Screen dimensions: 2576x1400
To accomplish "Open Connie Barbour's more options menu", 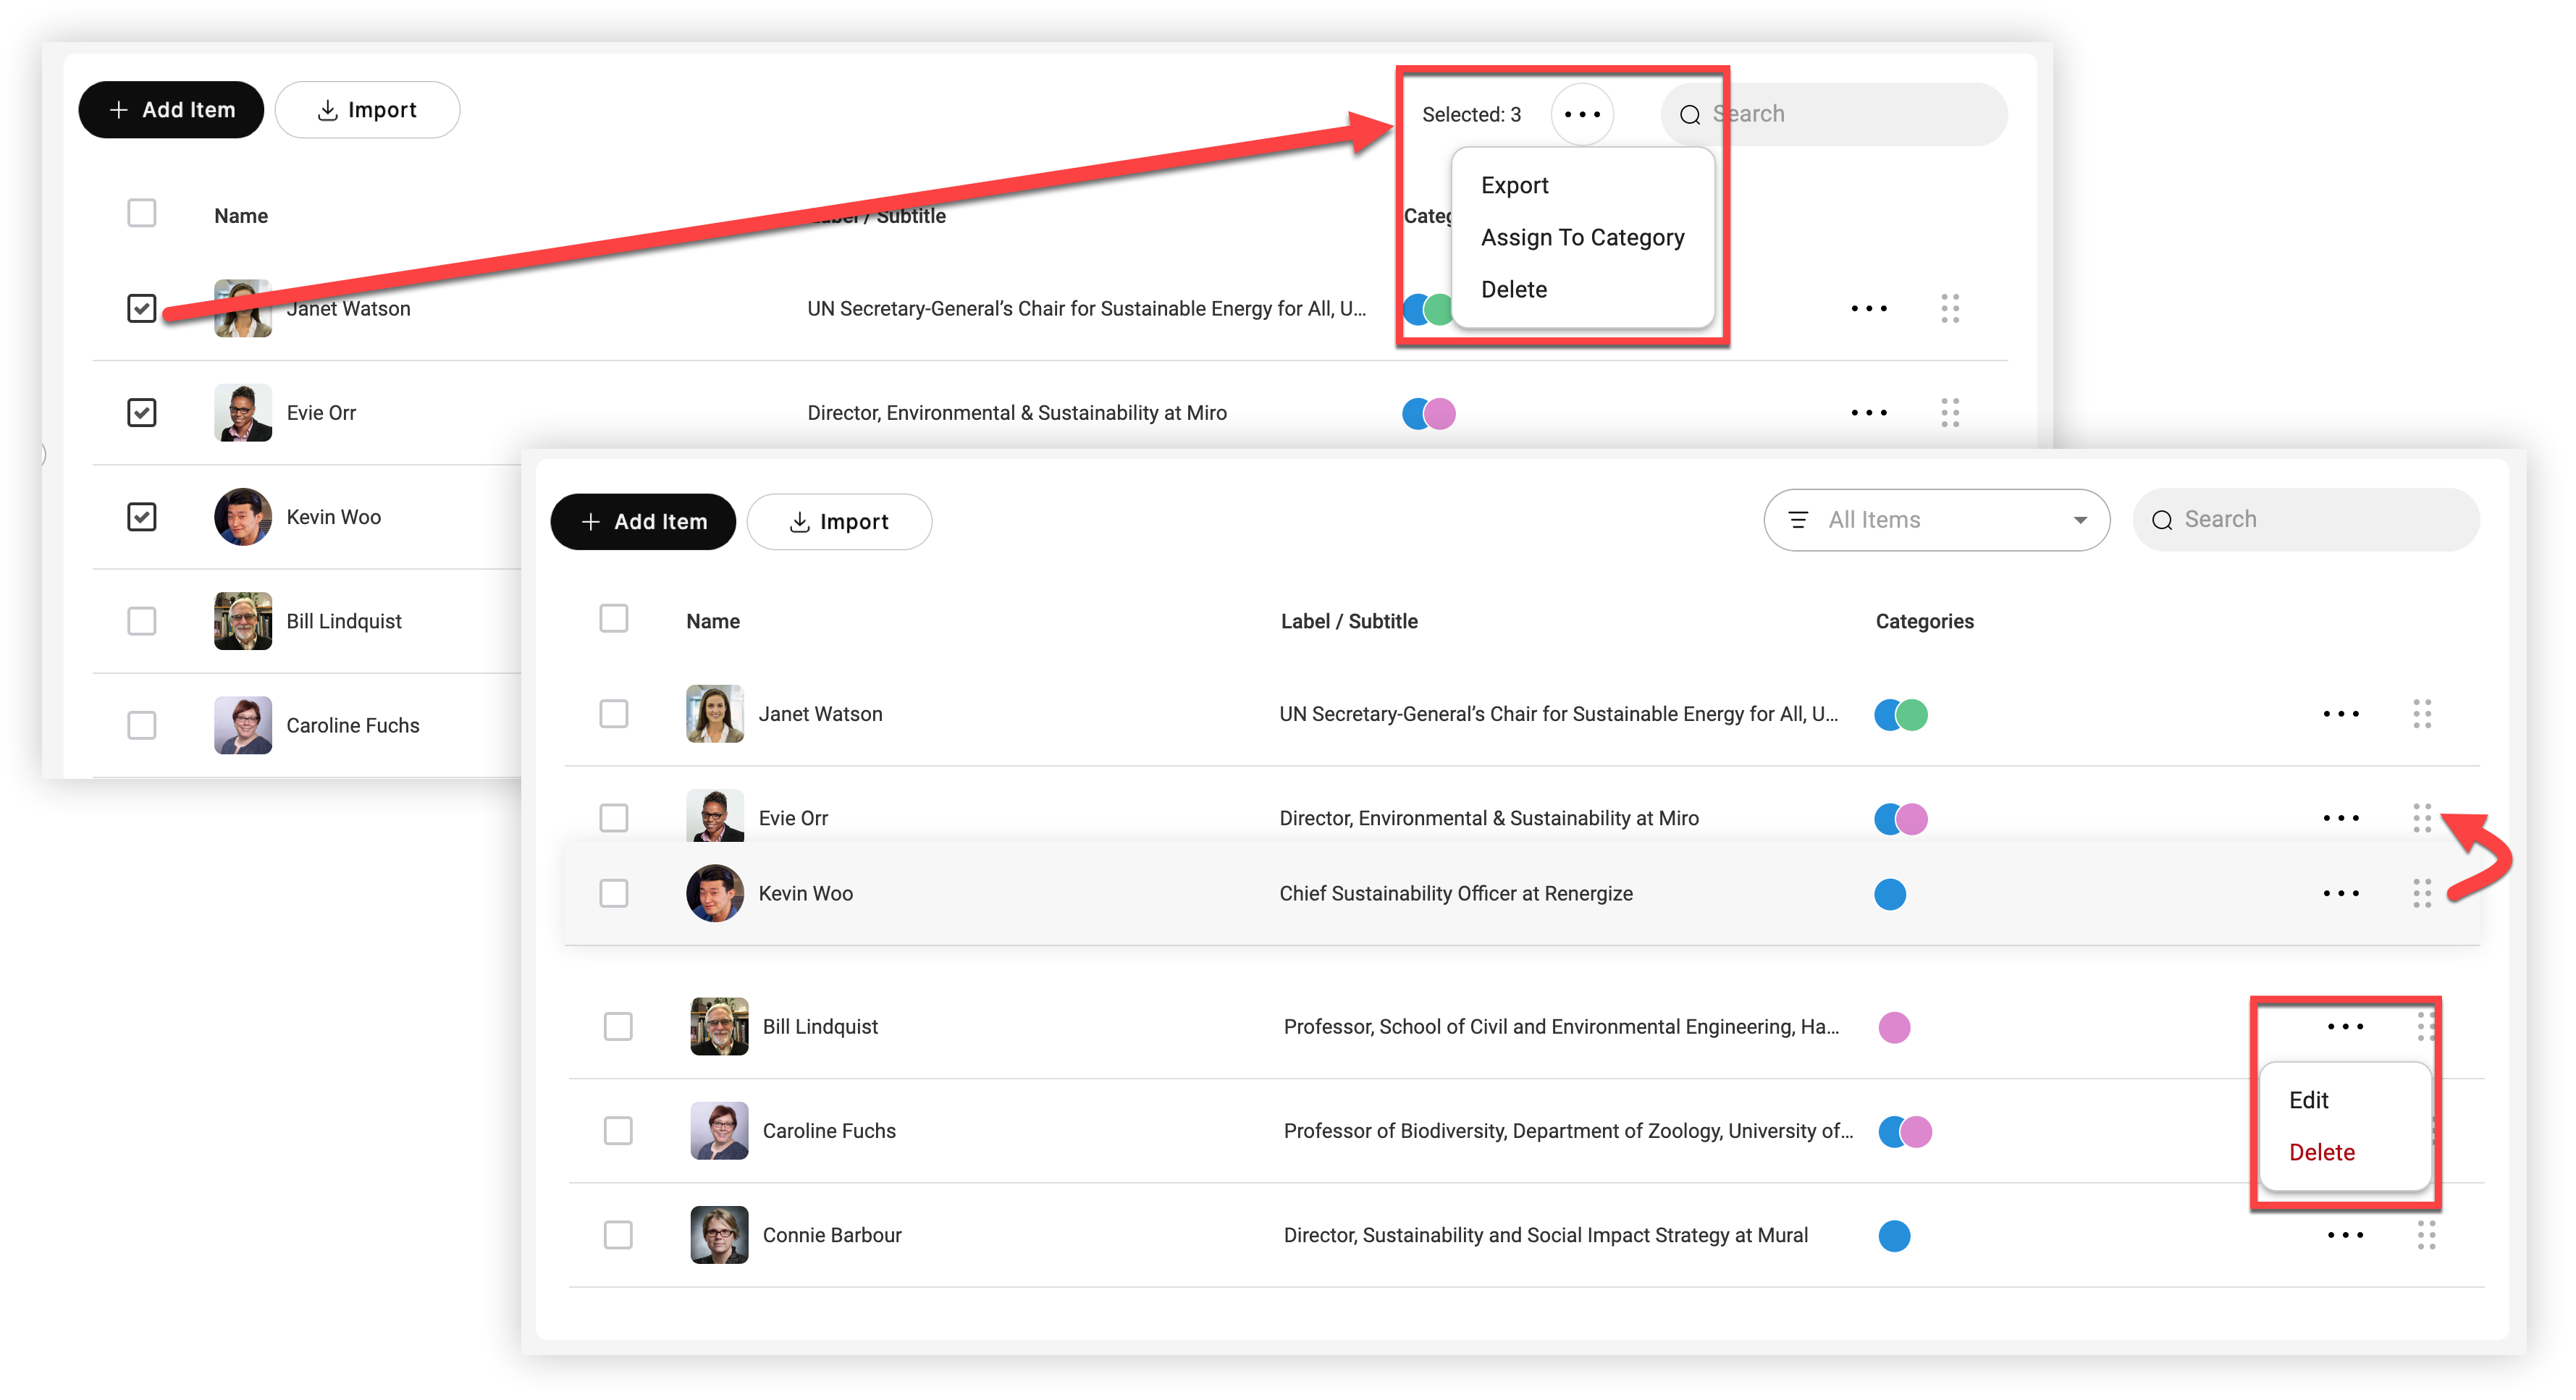I will [x=2345, y=1235].
